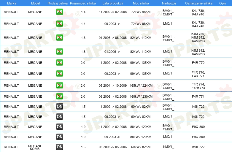Click the 165kW / 224KM power cell
The height and width of the screenshot is (152, 232).
pos(141,85)
